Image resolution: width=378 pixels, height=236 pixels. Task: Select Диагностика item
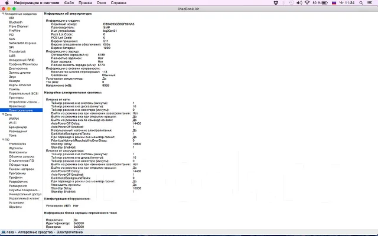[18, 68]
